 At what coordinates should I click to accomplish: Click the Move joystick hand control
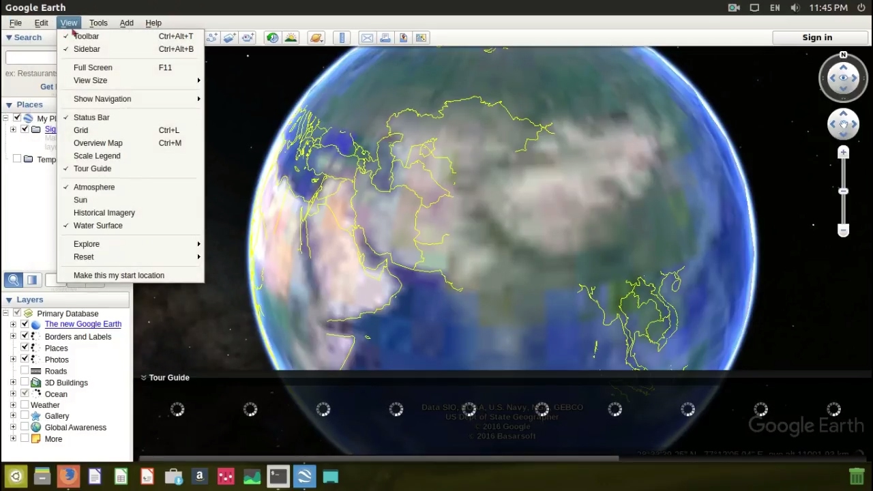[x=844, y=124]
